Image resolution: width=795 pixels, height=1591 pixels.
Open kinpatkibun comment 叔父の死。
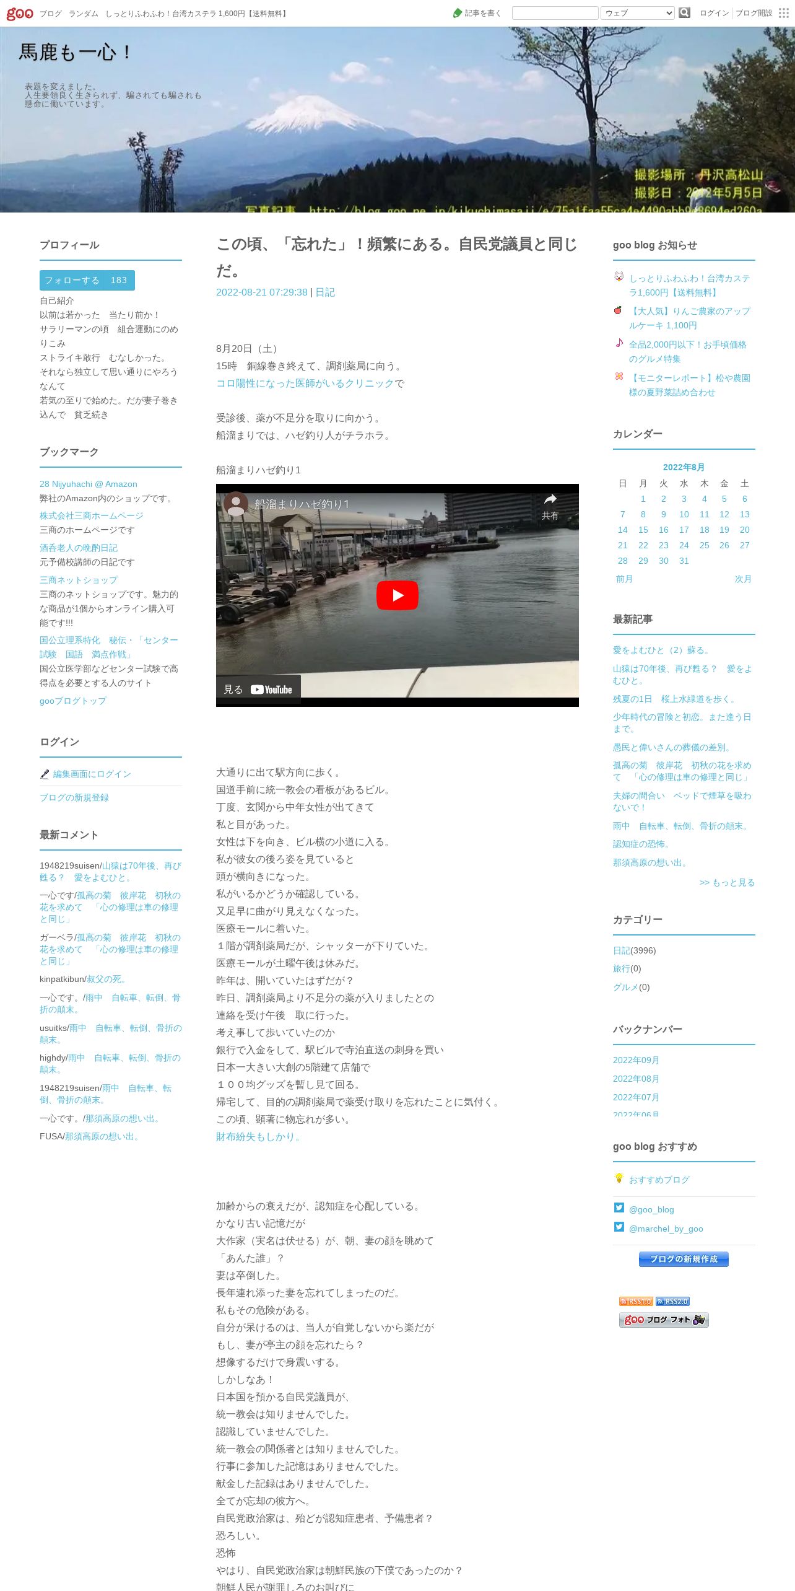[x=107, y=979]
